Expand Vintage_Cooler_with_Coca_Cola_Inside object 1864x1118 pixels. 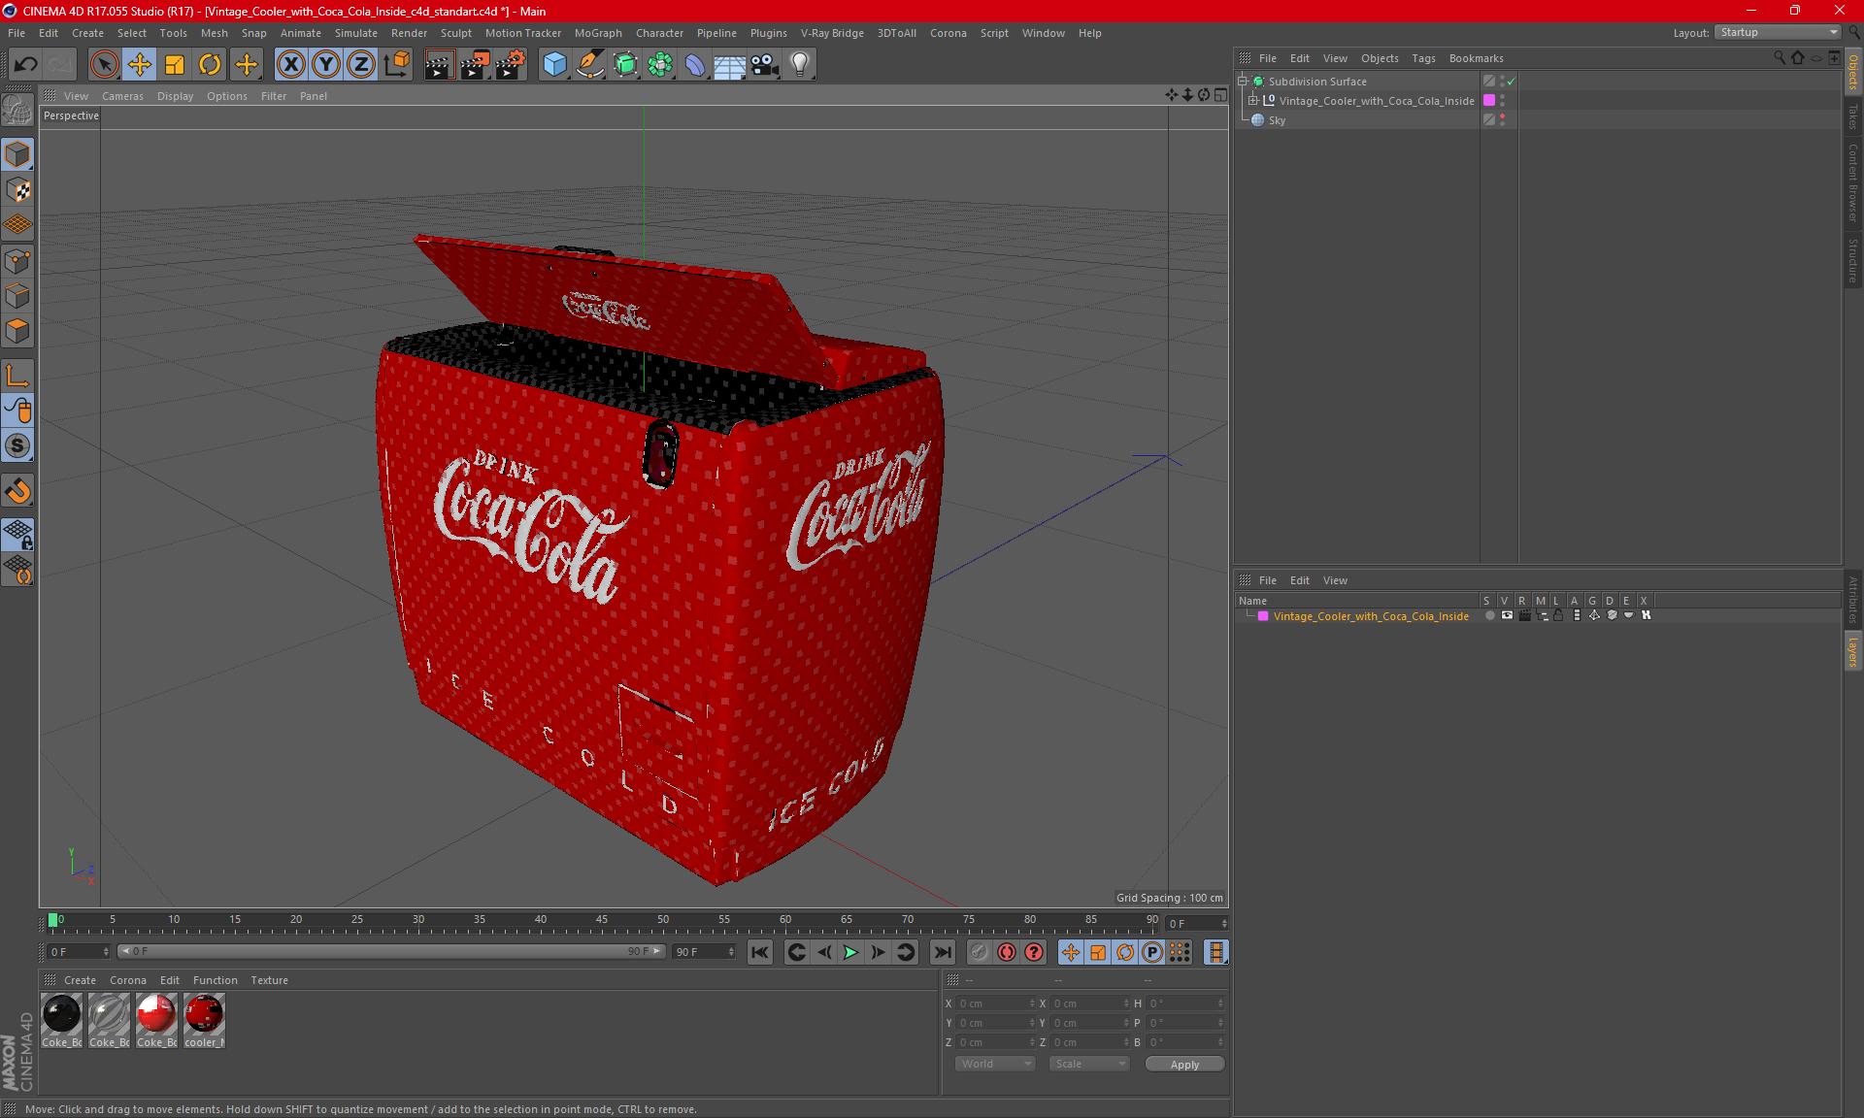click(x=1253, y=101)
